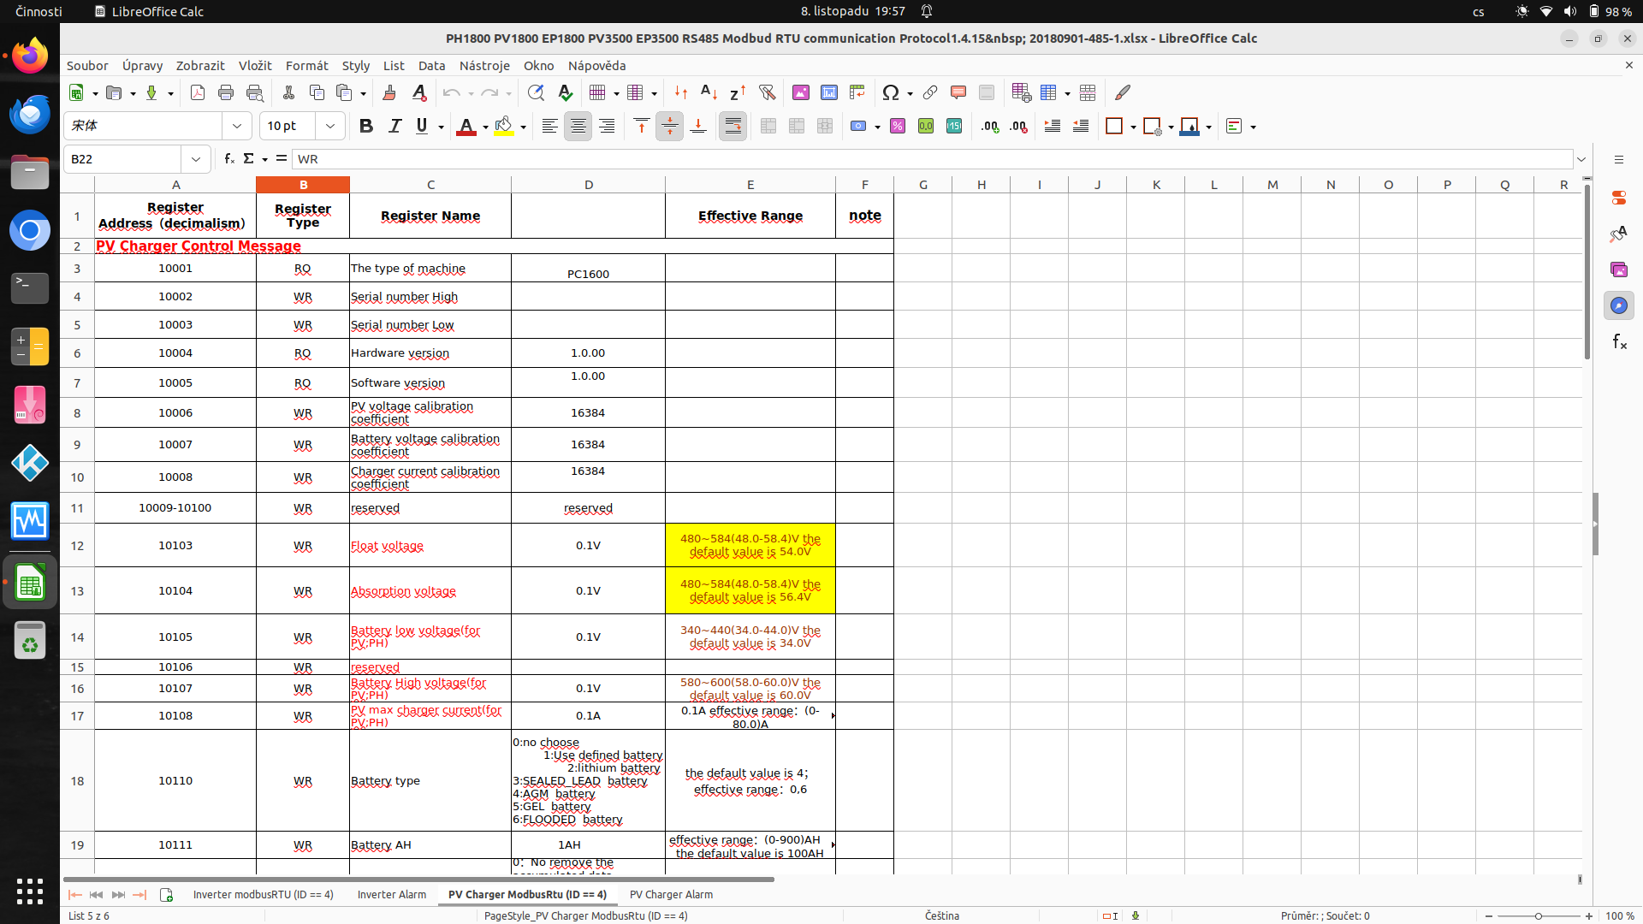Open the font size dropdown
The image size is (1643, 924).
coord(330,127)
